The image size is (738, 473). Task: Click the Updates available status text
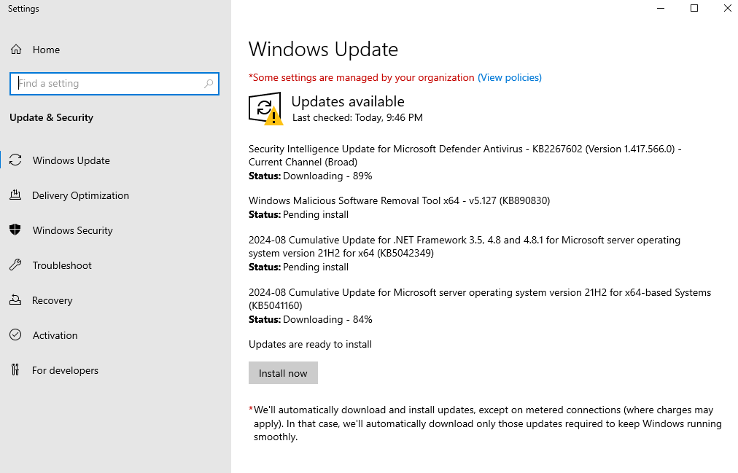[x=348, y=101]
